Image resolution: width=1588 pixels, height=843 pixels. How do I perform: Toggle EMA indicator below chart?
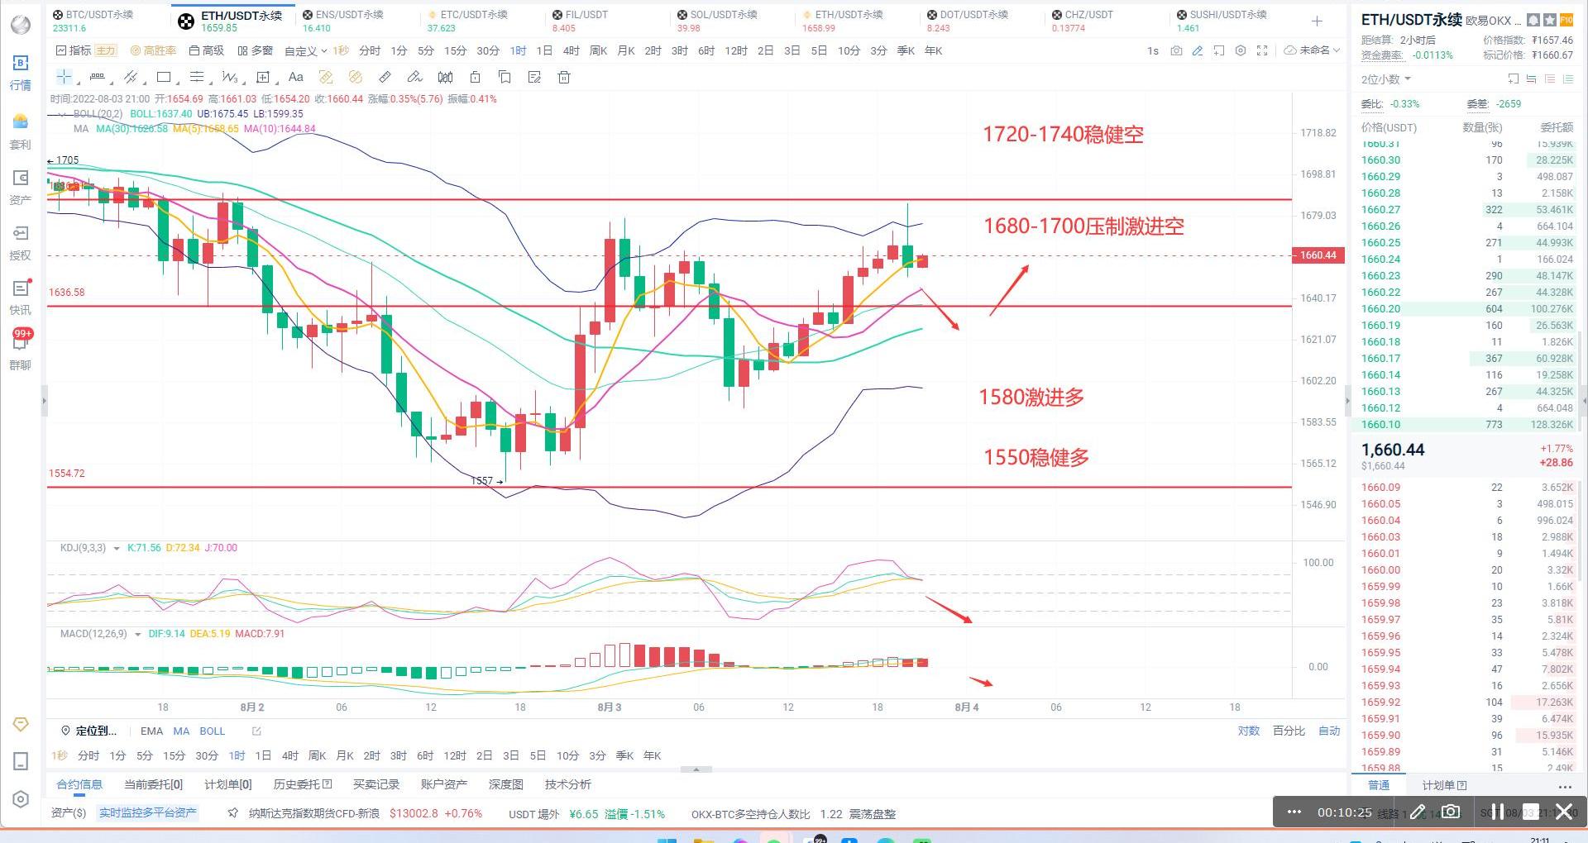151,731
